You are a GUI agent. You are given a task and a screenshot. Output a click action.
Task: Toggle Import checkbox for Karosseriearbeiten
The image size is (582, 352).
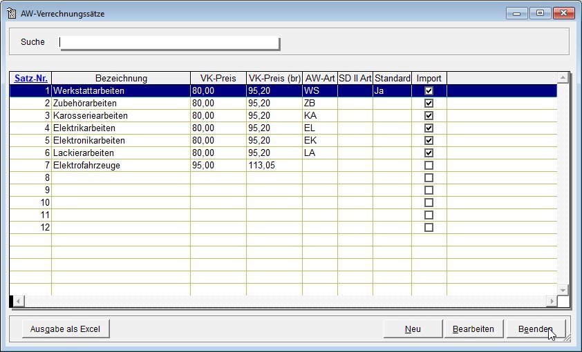click(x=429, y=115)
